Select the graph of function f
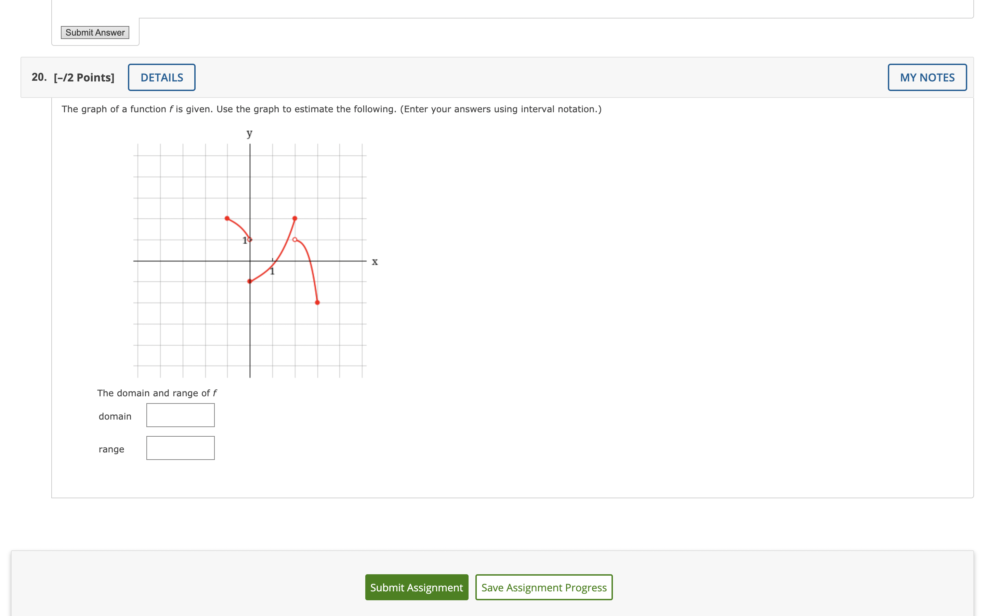Image resolution: width=985 pixels, height=616 pixels. pyautogui.click(x=250, y=261)
